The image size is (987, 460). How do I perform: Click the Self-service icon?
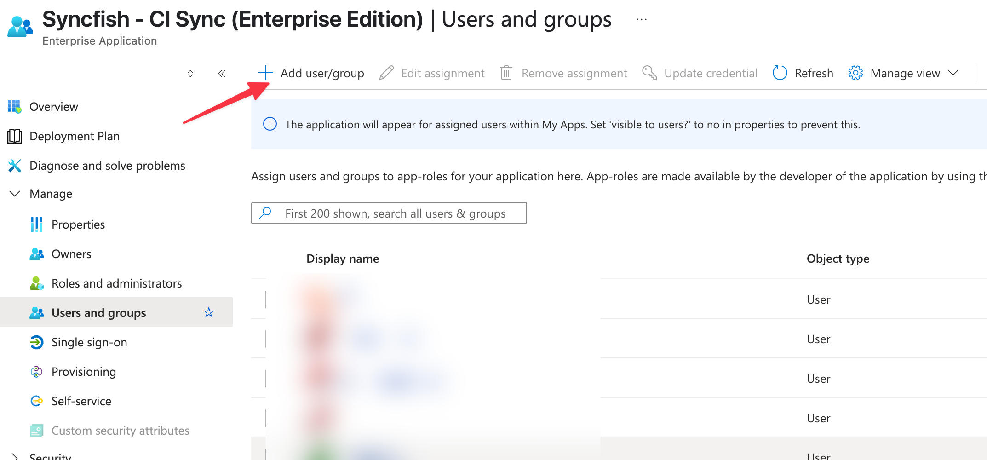pos(37,401)
